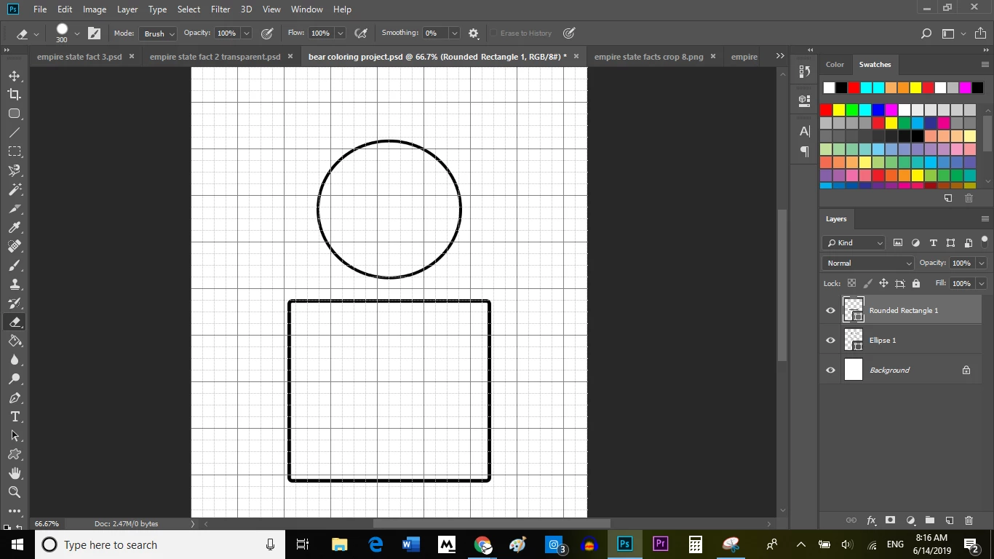Switch to empire state facts crop 8.png tab

pos(649,57)
